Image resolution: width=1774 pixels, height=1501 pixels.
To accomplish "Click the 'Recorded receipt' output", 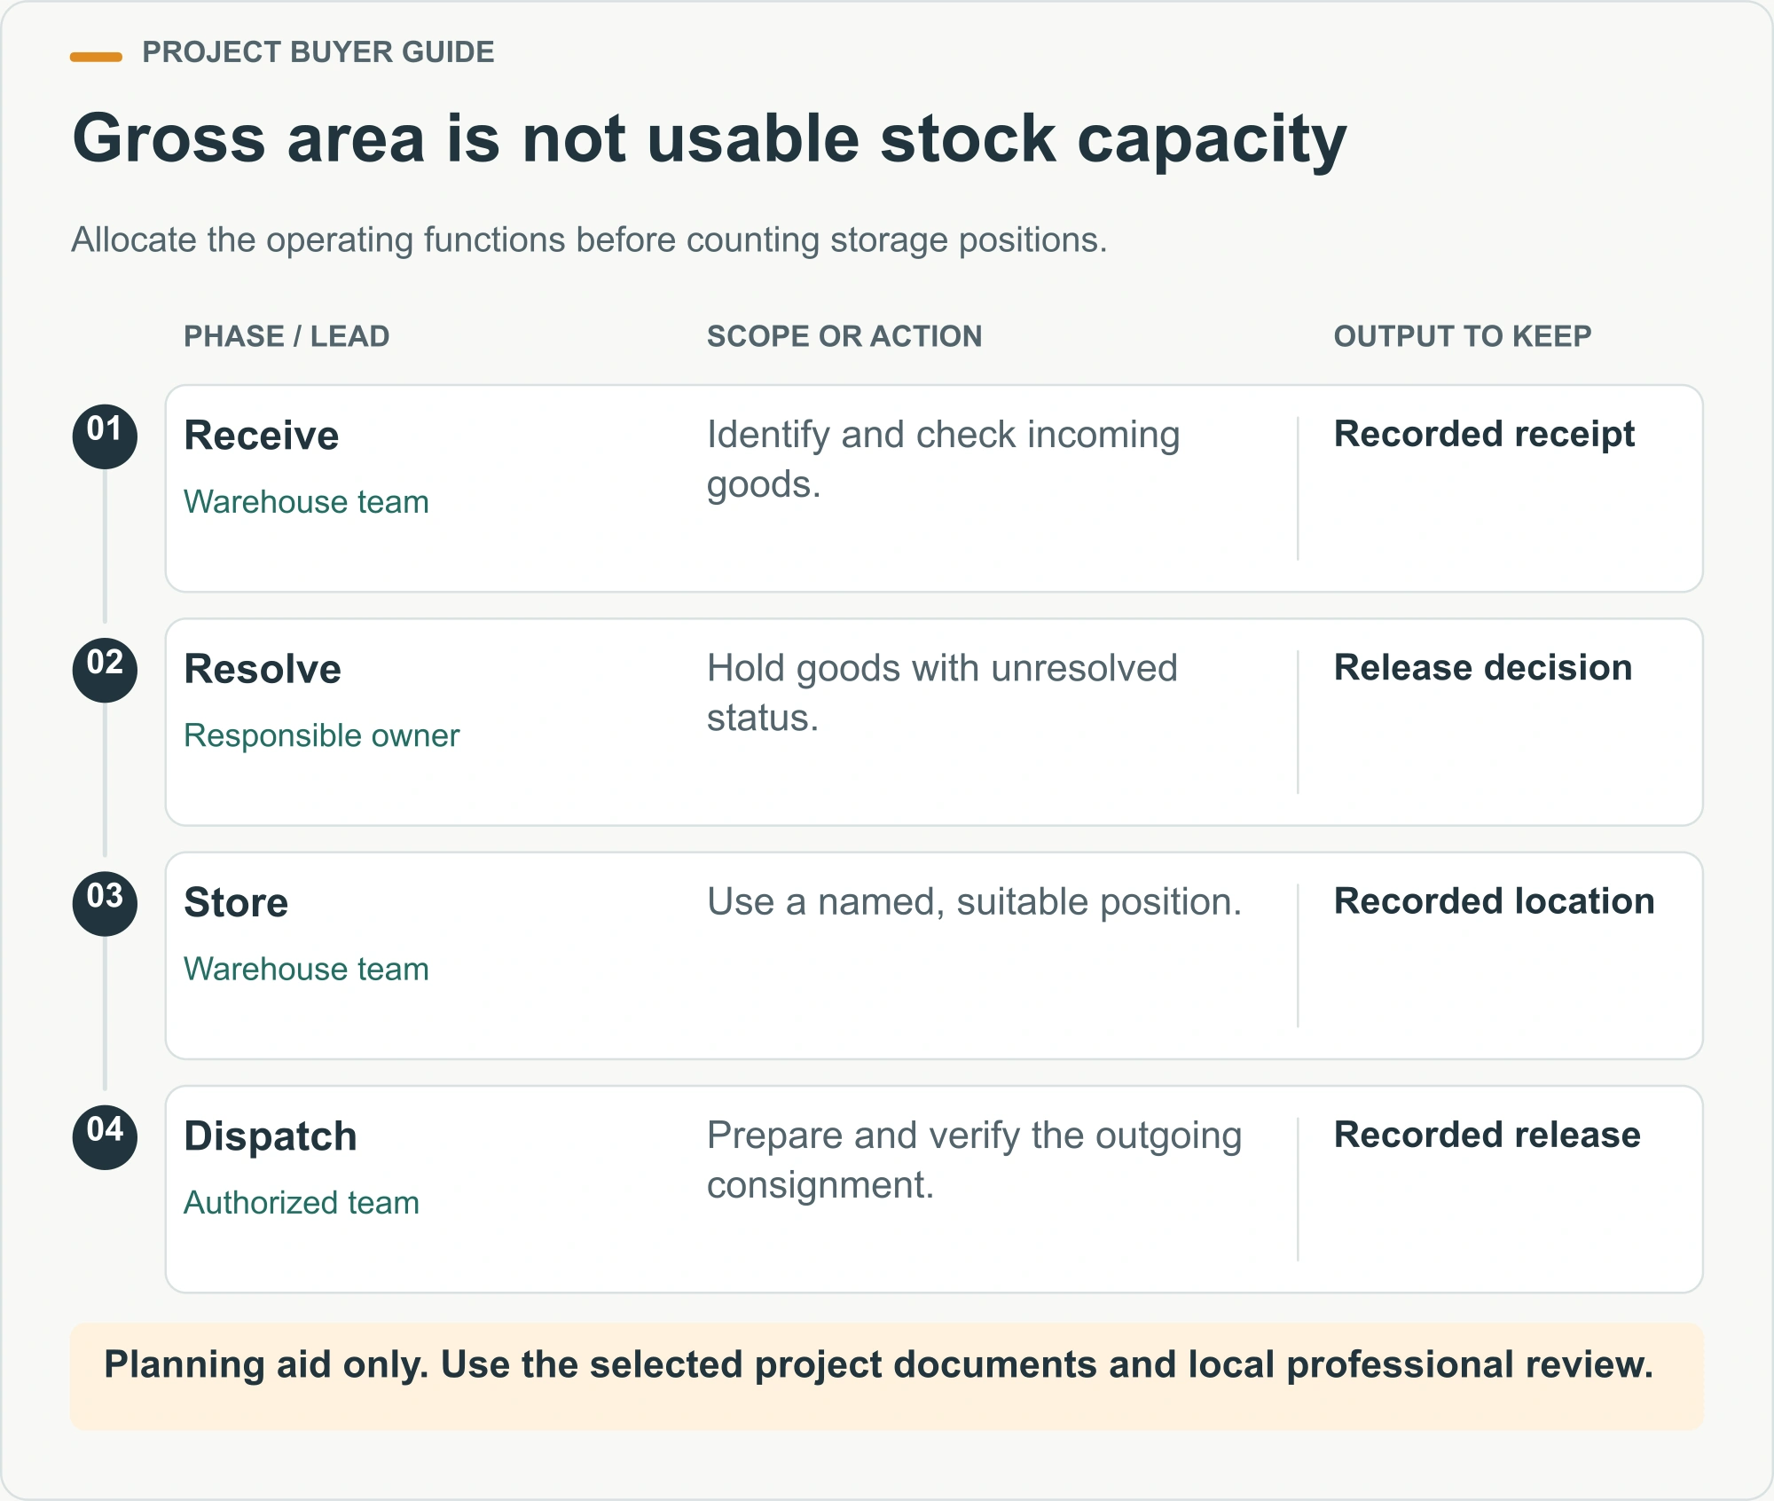I will [x=1484, y=435].
